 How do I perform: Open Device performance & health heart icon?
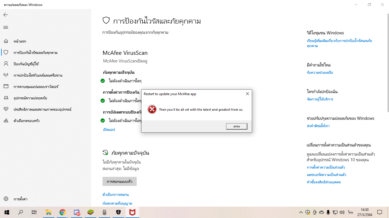6,109
